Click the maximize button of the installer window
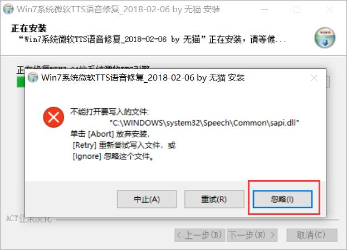This screenshot has height=250, width=347. 296,9
